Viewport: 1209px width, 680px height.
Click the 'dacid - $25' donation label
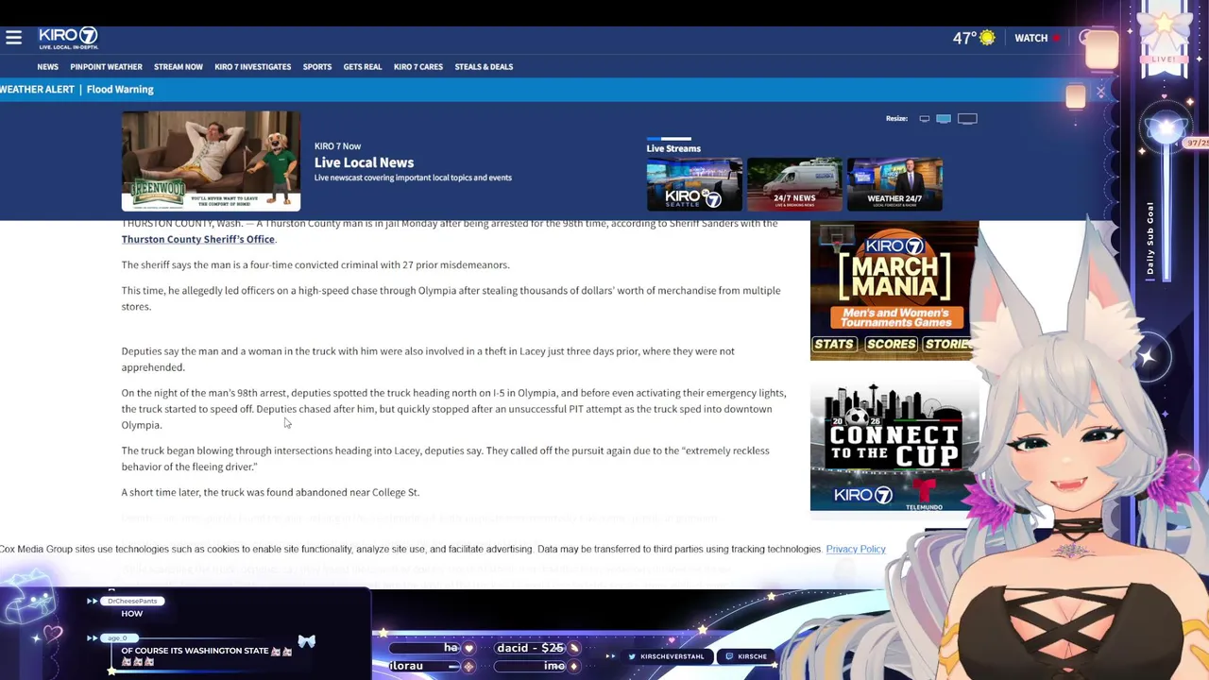(x=530, y=648)
